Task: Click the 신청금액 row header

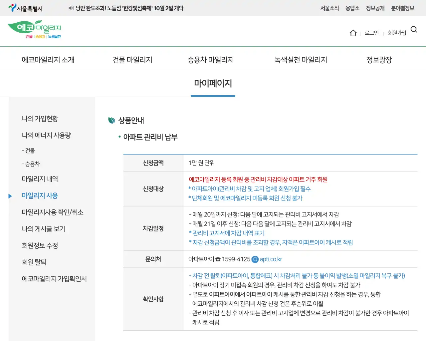Action: point(153,163)
